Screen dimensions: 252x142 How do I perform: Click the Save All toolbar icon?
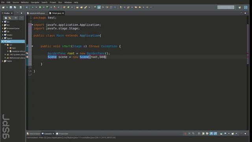pos(15,7)
